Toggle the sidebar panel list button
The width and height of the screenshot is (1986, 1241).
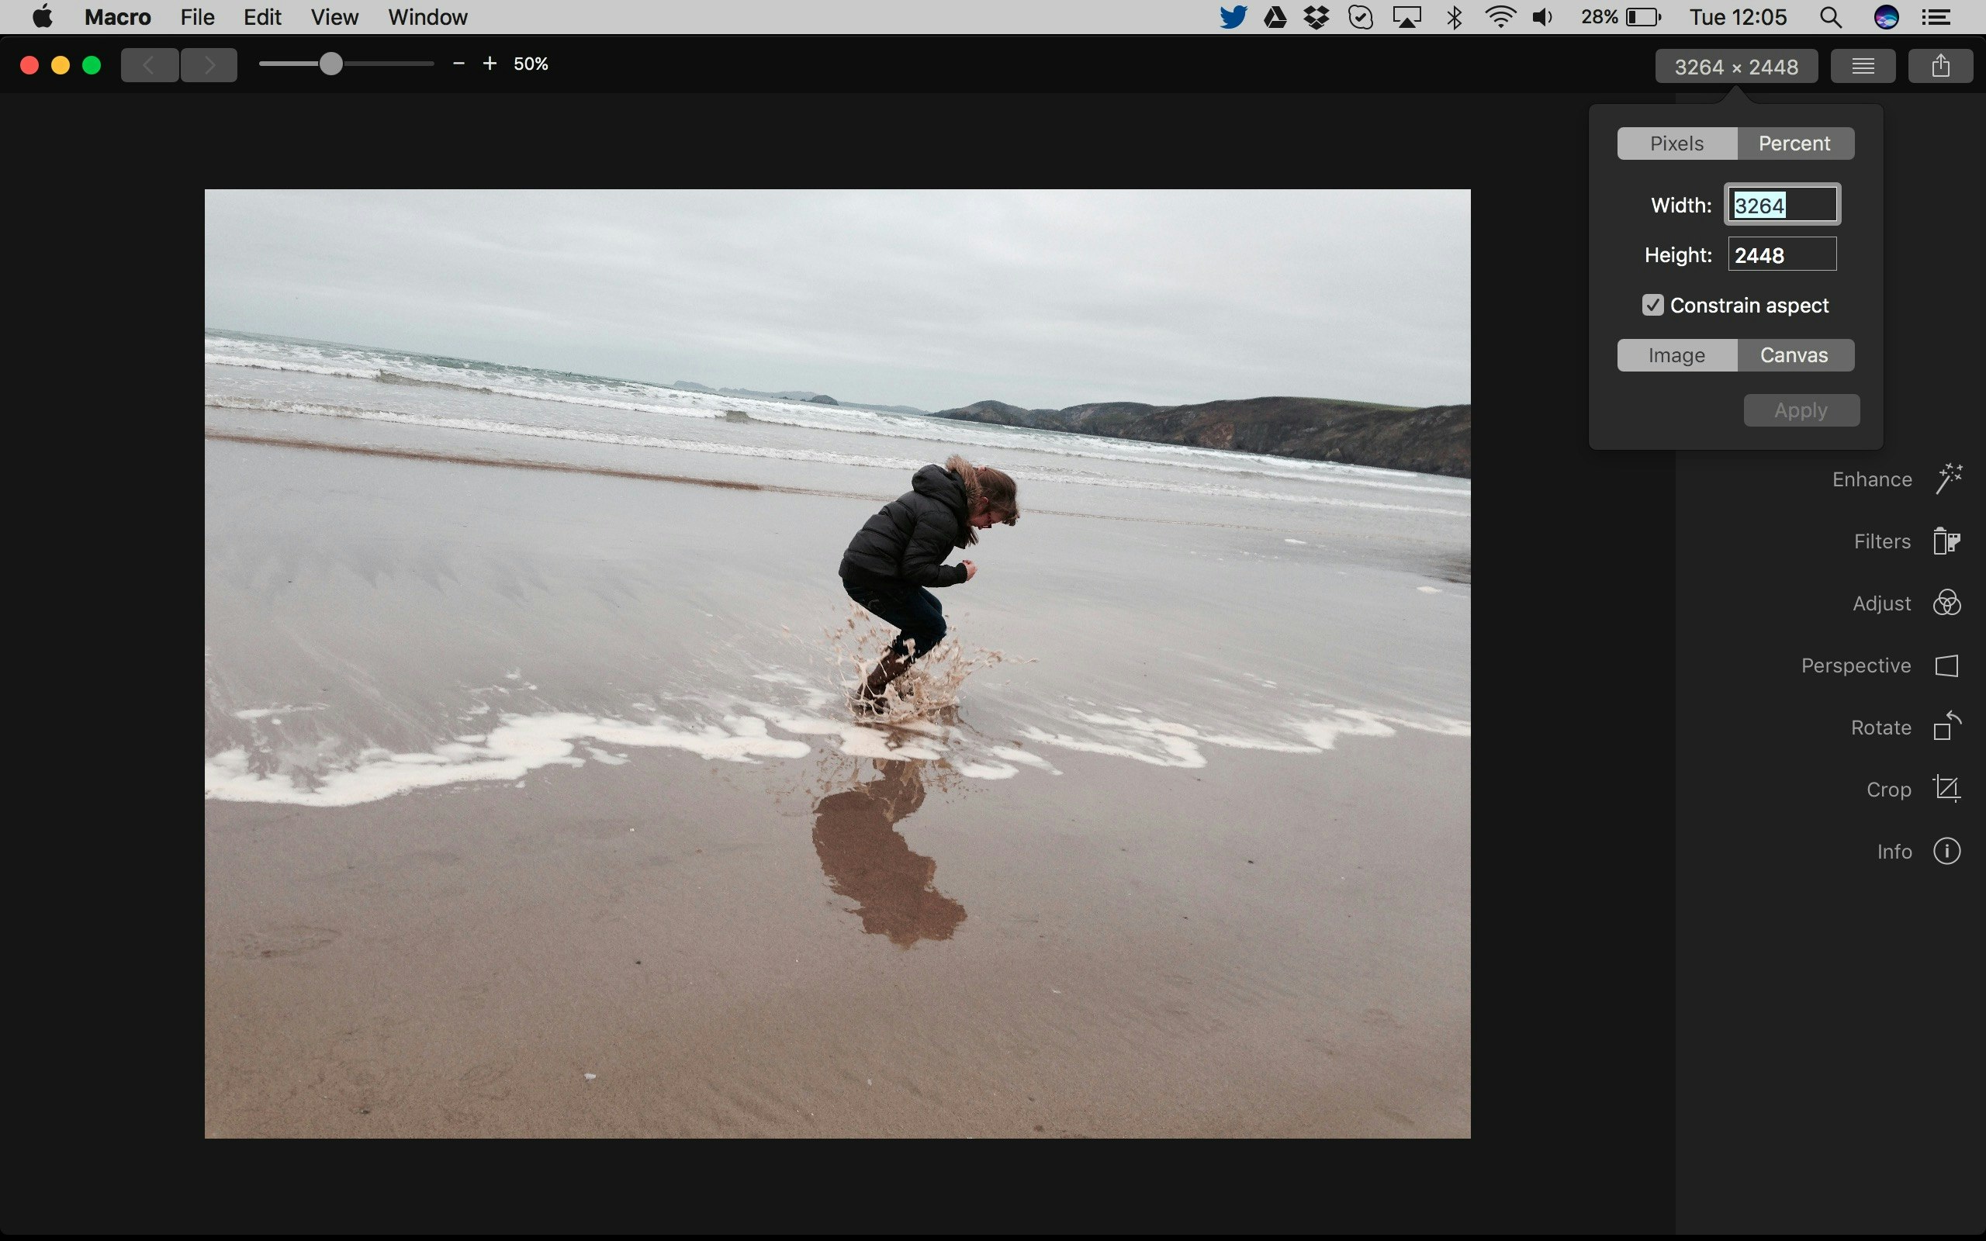(x=1863, y=66)
